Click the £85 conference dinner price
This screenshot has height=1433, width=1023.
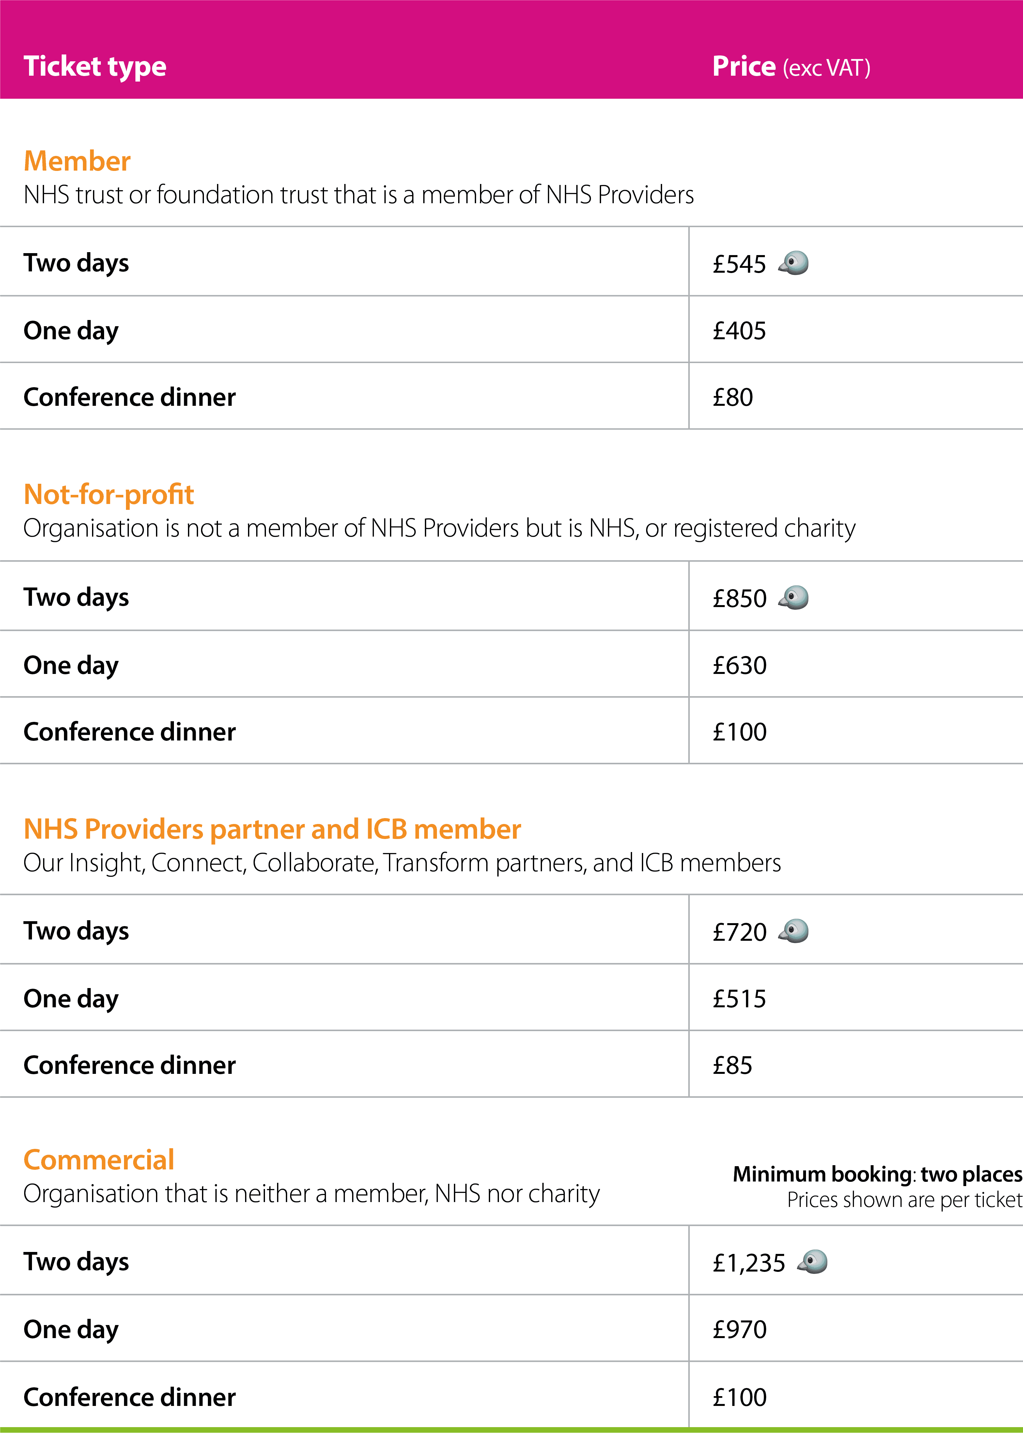click(x=733, y=1066)
